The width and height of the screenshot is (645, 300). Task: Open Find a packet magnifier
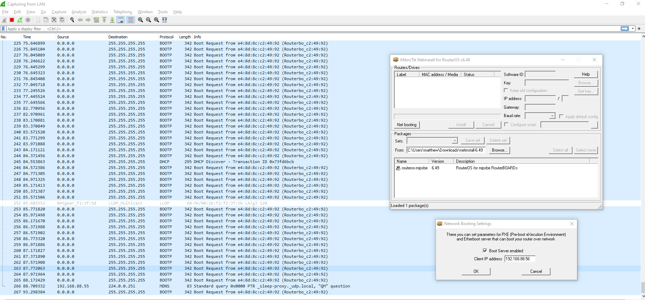(x=72, y=20)
